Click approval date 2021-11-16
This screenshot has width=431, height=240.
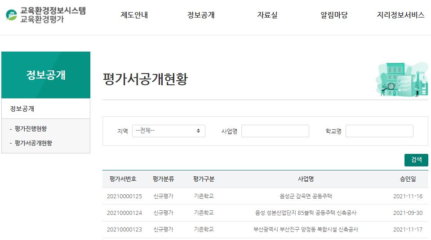click(x=408, y=196)
